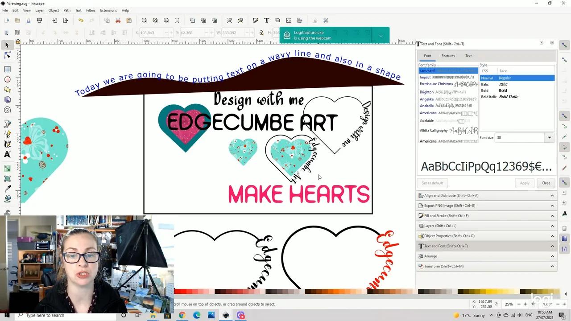Toggle snapping in the snap controls bar
Viewport: 571px width, 321px height.
564,46
